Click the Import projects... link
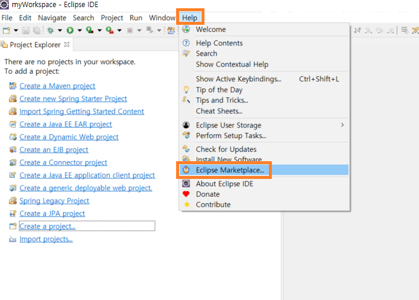This screenshot has width=419, height=300. [46, 239]
